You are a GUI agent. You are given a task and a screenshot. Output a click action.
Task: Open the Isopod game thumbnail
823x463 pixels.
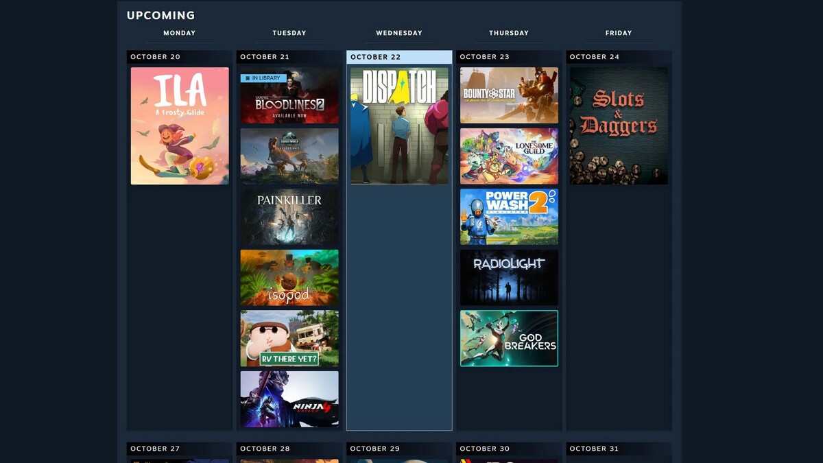(289, 277)
